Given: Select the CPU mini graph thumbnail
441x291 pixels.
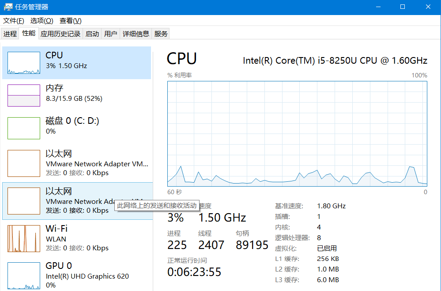Looking at the screenshot, I should coord(24,63).
